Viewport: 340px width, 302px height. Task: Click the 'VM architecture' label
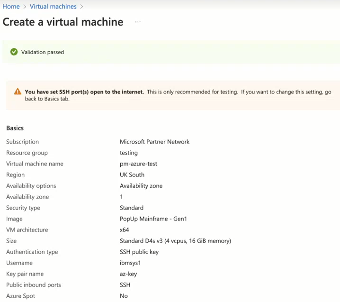(x=27, y=230)
